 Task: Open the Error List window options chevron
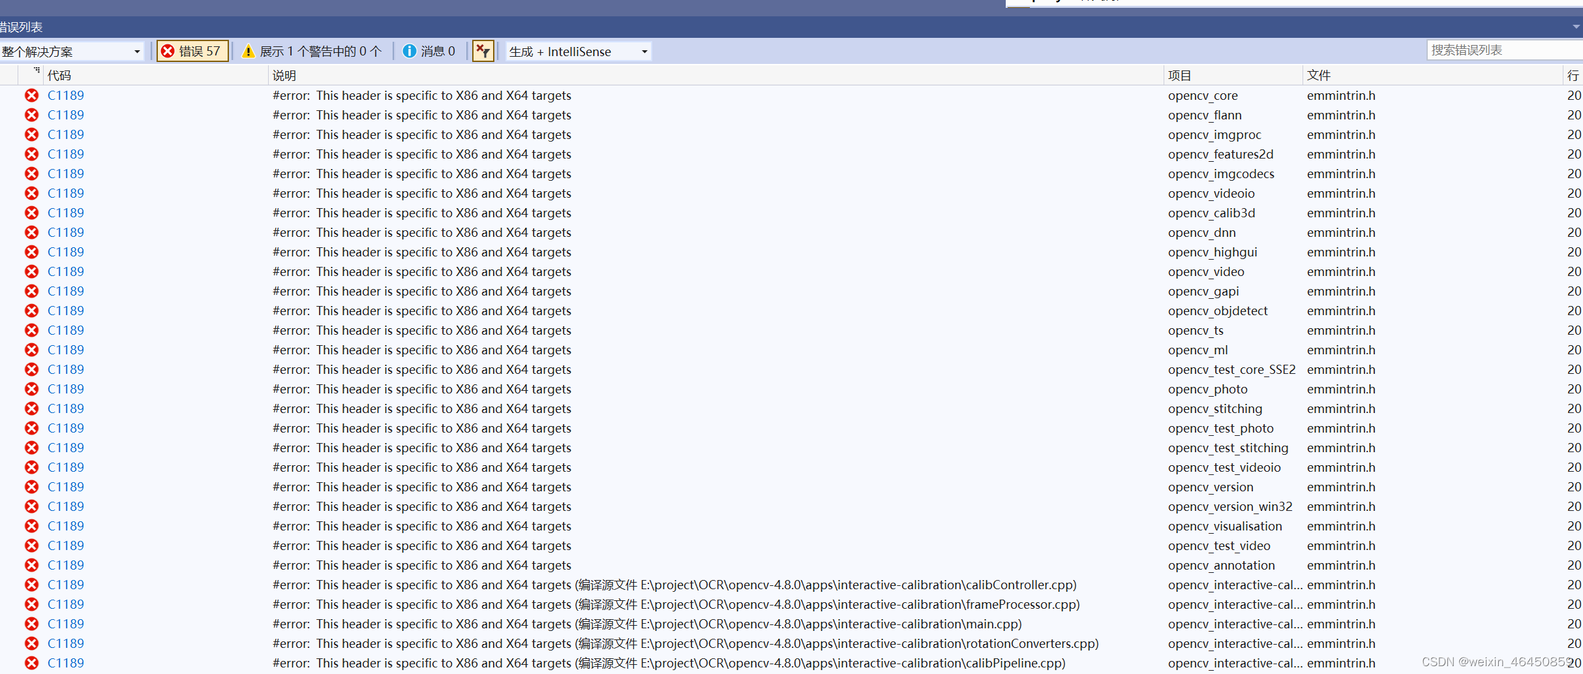1575,27
